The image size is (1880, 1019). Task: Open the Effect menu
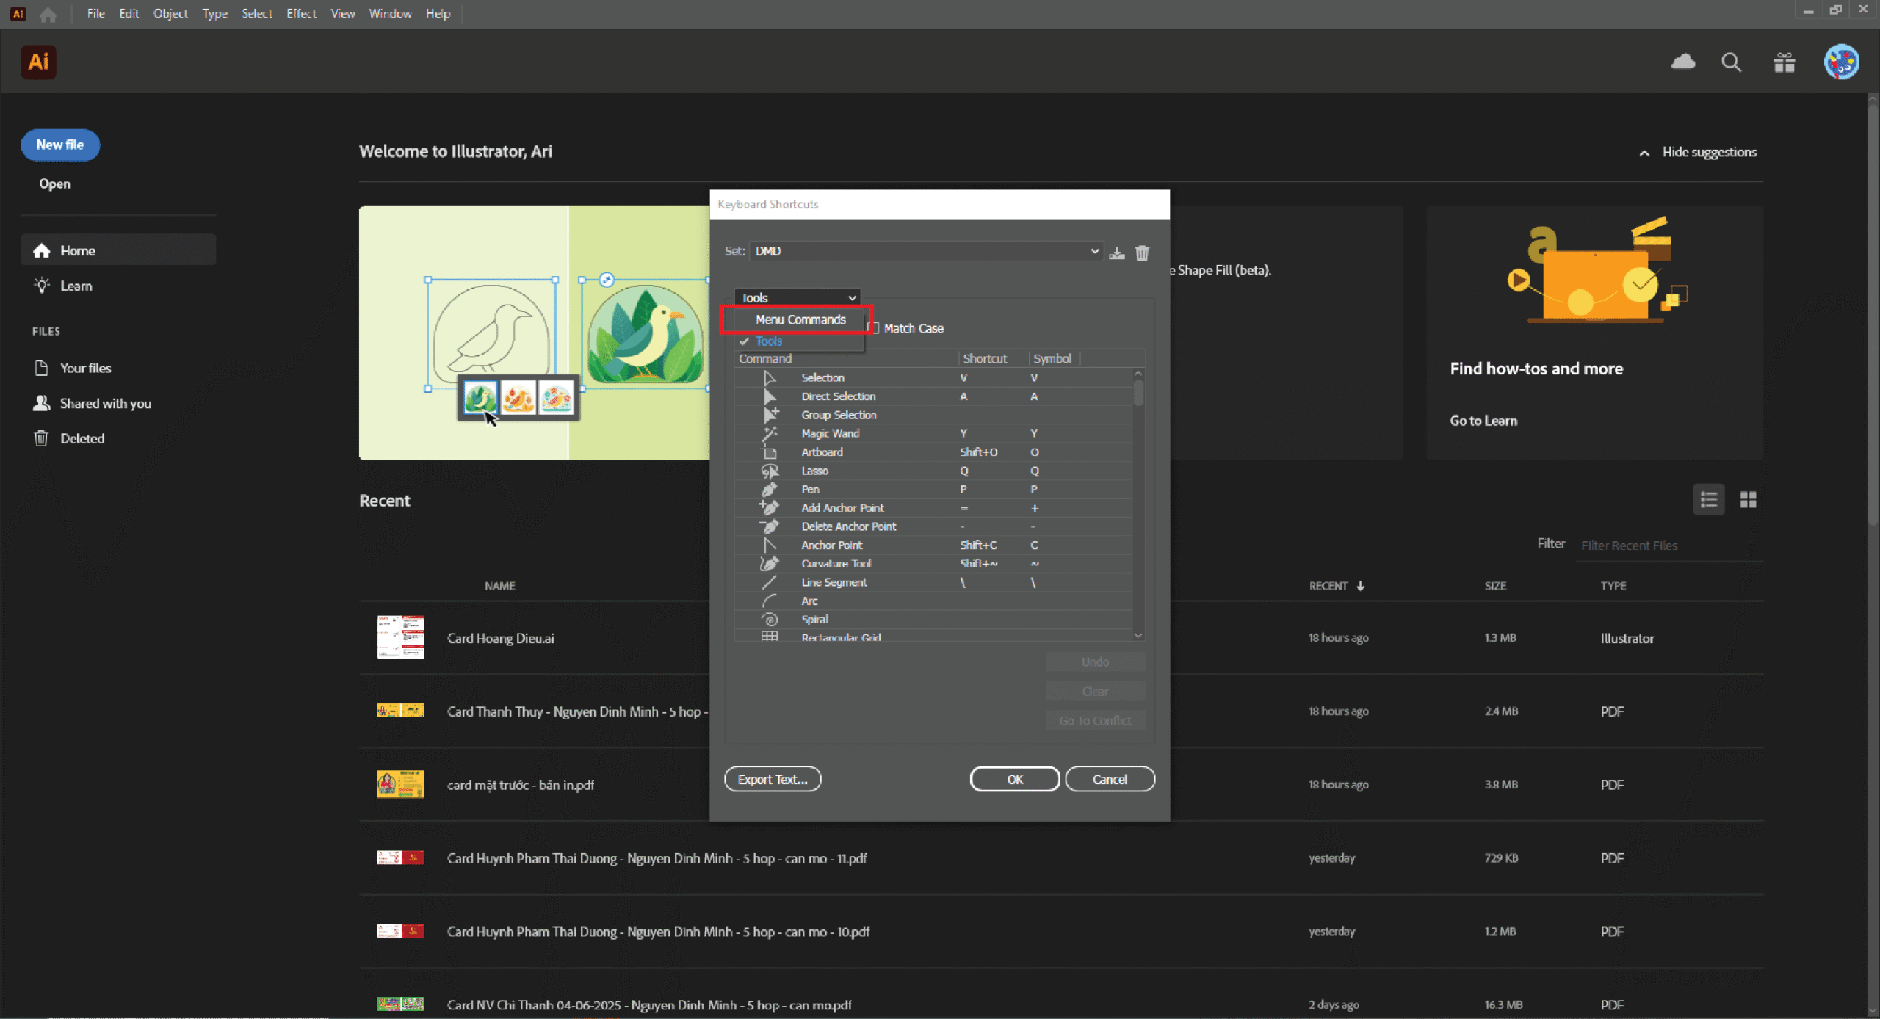coord(301,13)
